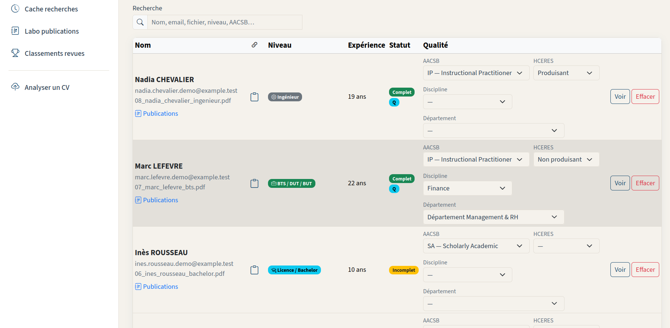
Task: Open AACSB dropdown for Marc Lefevre
Action: tap(476, 159)
